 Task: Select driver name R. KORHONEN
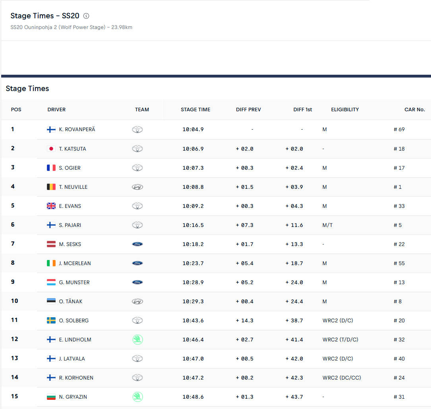pyautogui.click(x=76, y=378)
